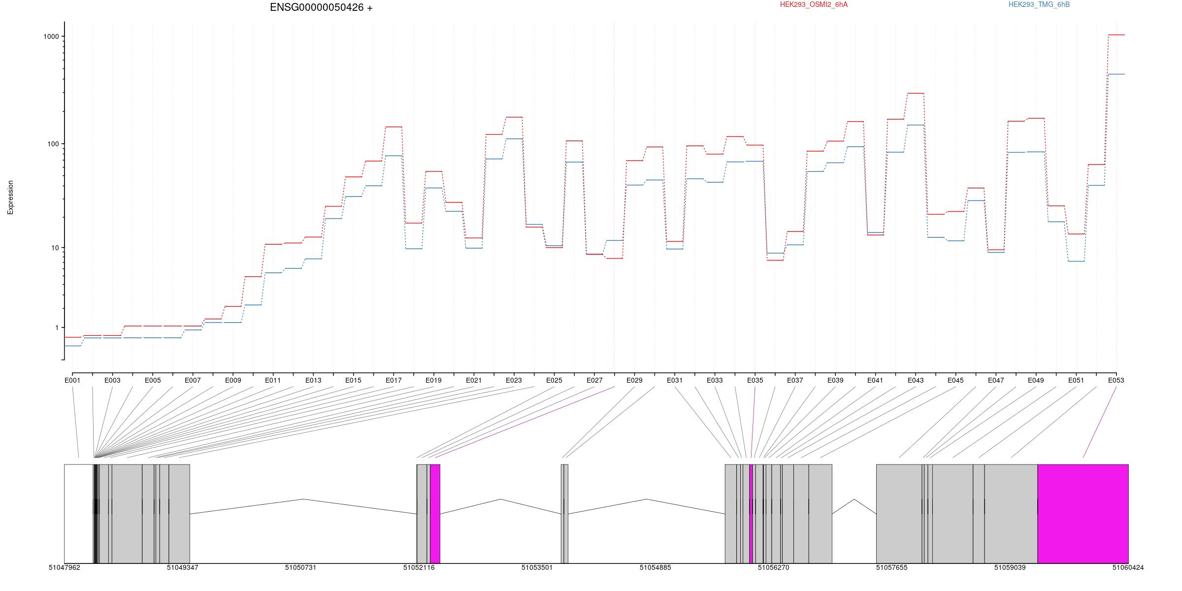1182x591 pixels.
Task: Click exon label E029
Action: click(634, 380)
